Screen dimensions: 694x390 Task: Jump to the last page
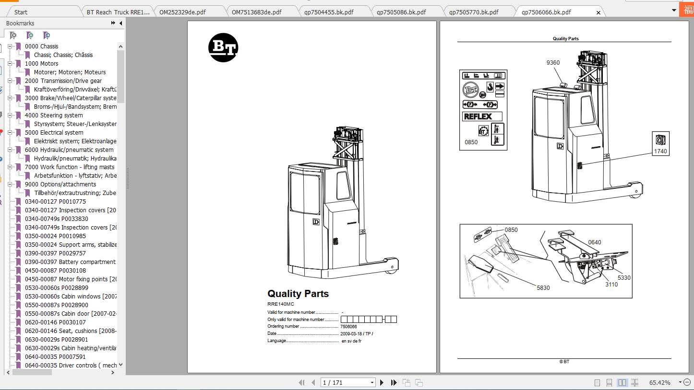pyautogui.click(x=394, y=382)
